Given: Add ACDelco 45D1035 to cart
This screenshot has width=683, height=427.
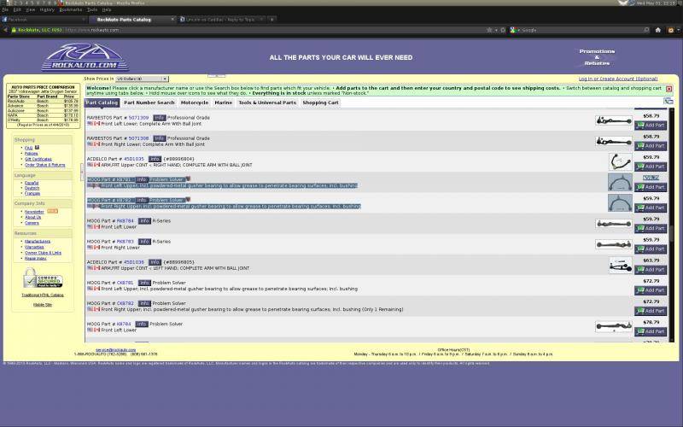Looking at the screenshot, I should pos(651,167).
